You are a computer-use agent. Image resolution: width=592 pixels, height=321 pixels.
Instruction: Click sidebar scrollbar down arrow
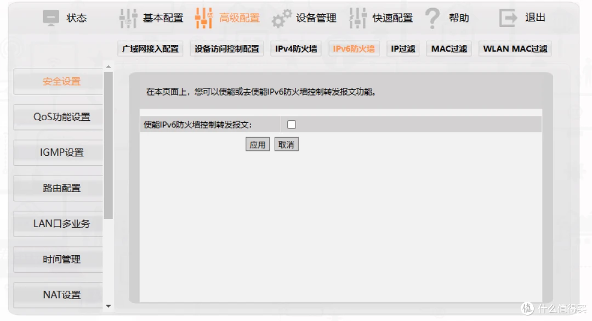pyautogui.click(x=109, y=306)
